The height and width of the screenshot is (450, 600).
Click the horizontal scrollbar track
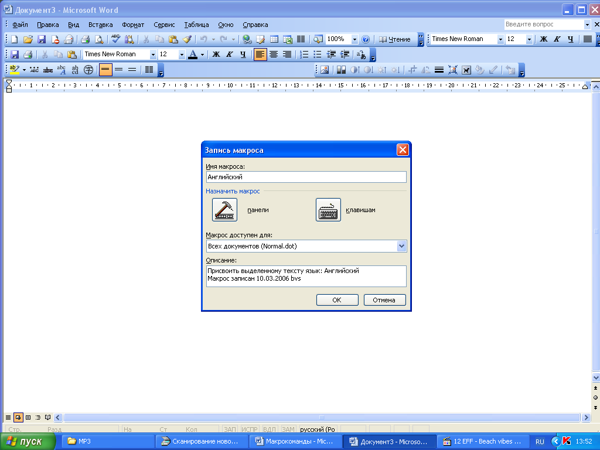point(322,417)
